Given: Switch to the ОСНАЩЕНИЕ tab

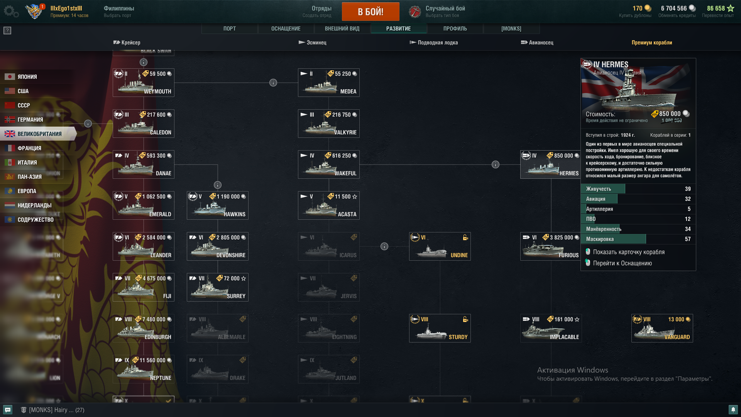Looking at the screenshot, I should point(286,29).
